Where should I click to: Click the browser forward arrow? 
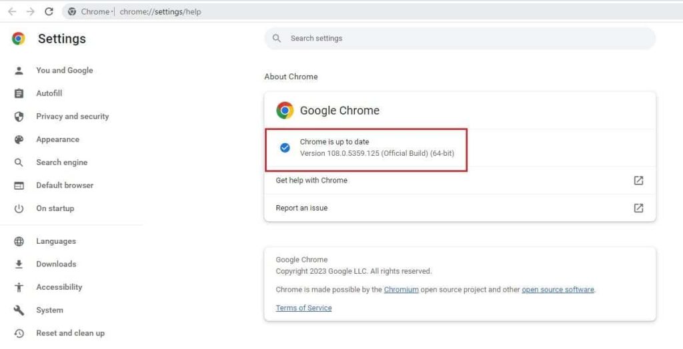[31, 12]
